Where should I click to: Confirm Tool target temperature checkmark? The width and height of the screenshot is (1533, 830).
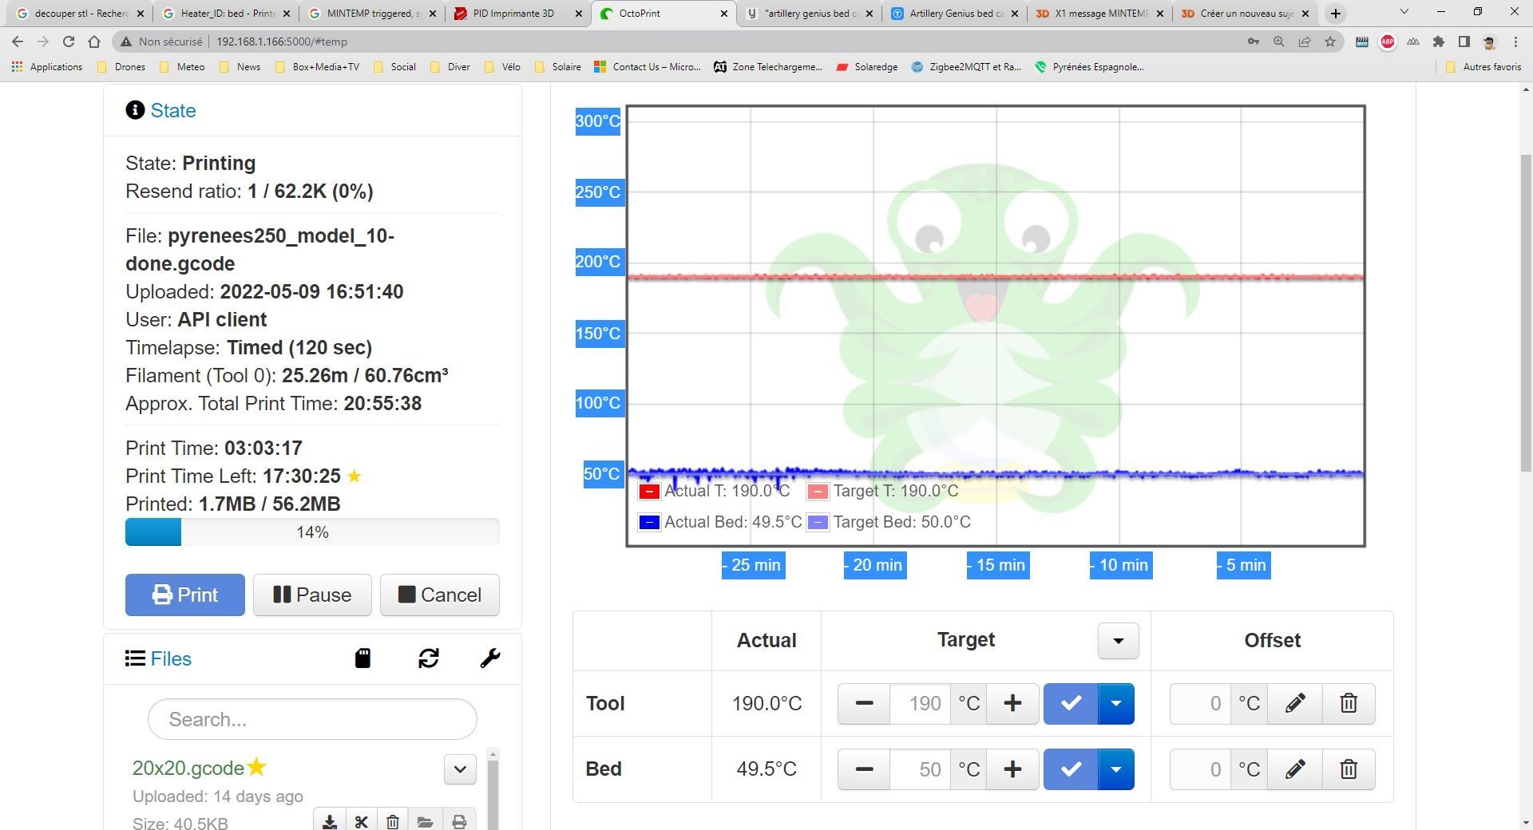click(1071, 703)
